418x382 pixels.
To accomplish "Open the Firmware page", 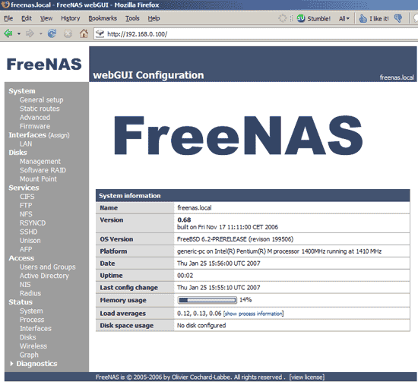I will (x=35, y=126).
